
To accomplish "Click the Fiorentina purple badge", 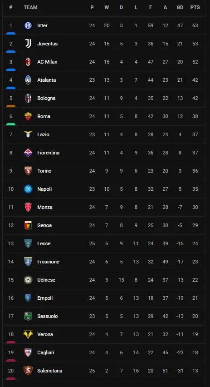I will [28, 153].
